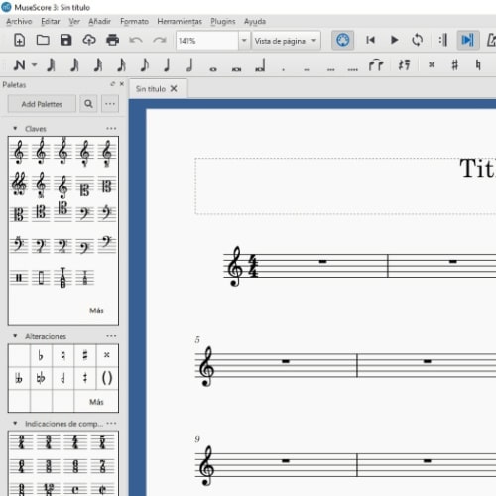Open the Plugins menu
This screenshot has width=496, height=496.
pos(223,22)
